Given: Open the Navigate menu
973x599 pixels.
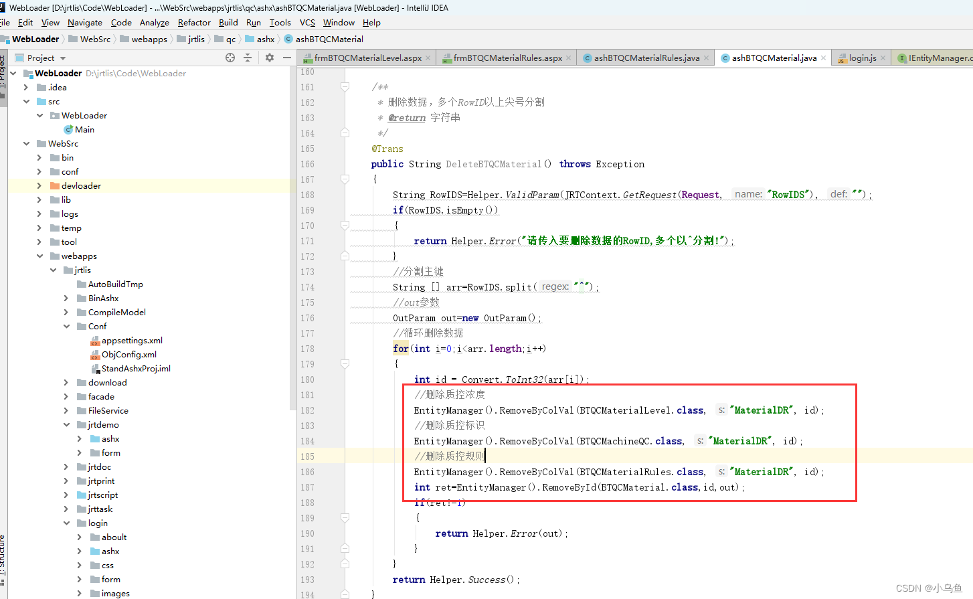Looking at the screenshot, I should tap(85, 22).
